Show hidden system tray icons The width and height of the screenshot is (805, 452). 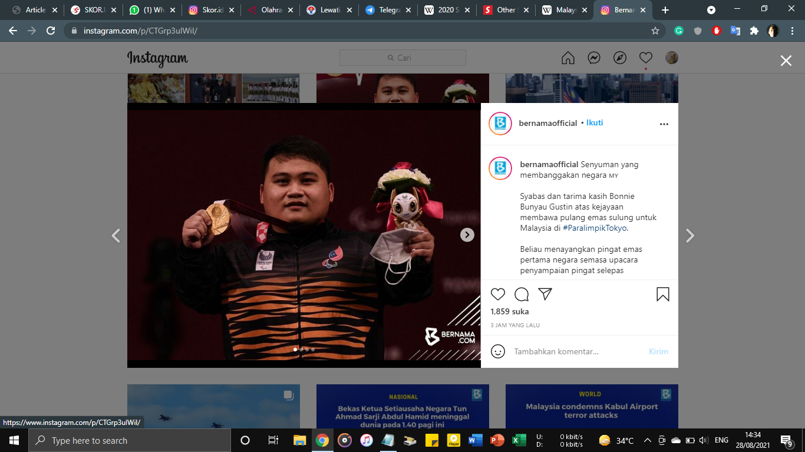pos(647,440)
